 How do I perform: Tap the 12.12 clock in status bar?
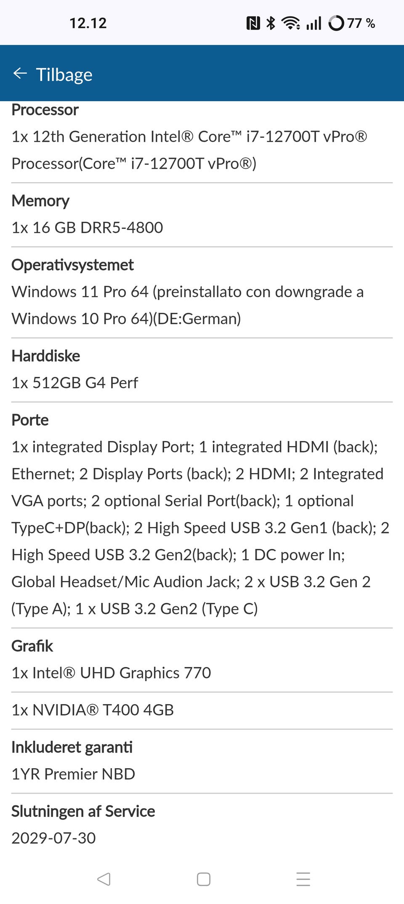(88, 23)
